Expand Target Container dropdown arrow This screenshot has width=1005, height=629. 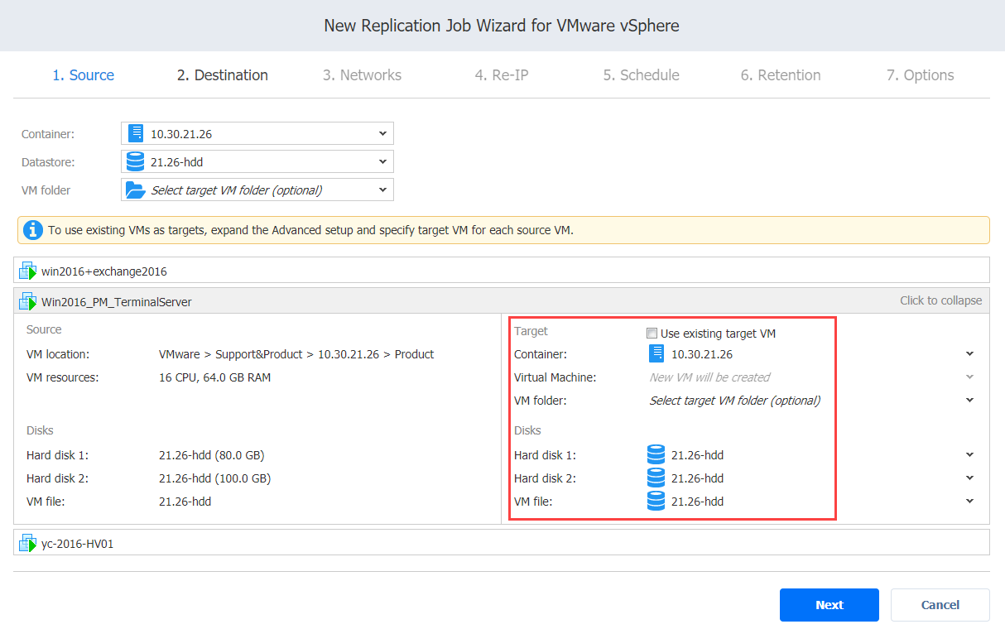point(970,354)
